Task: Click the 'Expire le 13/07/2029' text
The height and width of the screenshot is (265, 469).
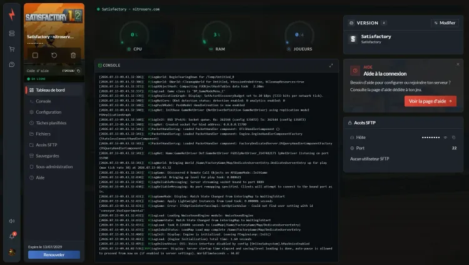Action: 45,247
